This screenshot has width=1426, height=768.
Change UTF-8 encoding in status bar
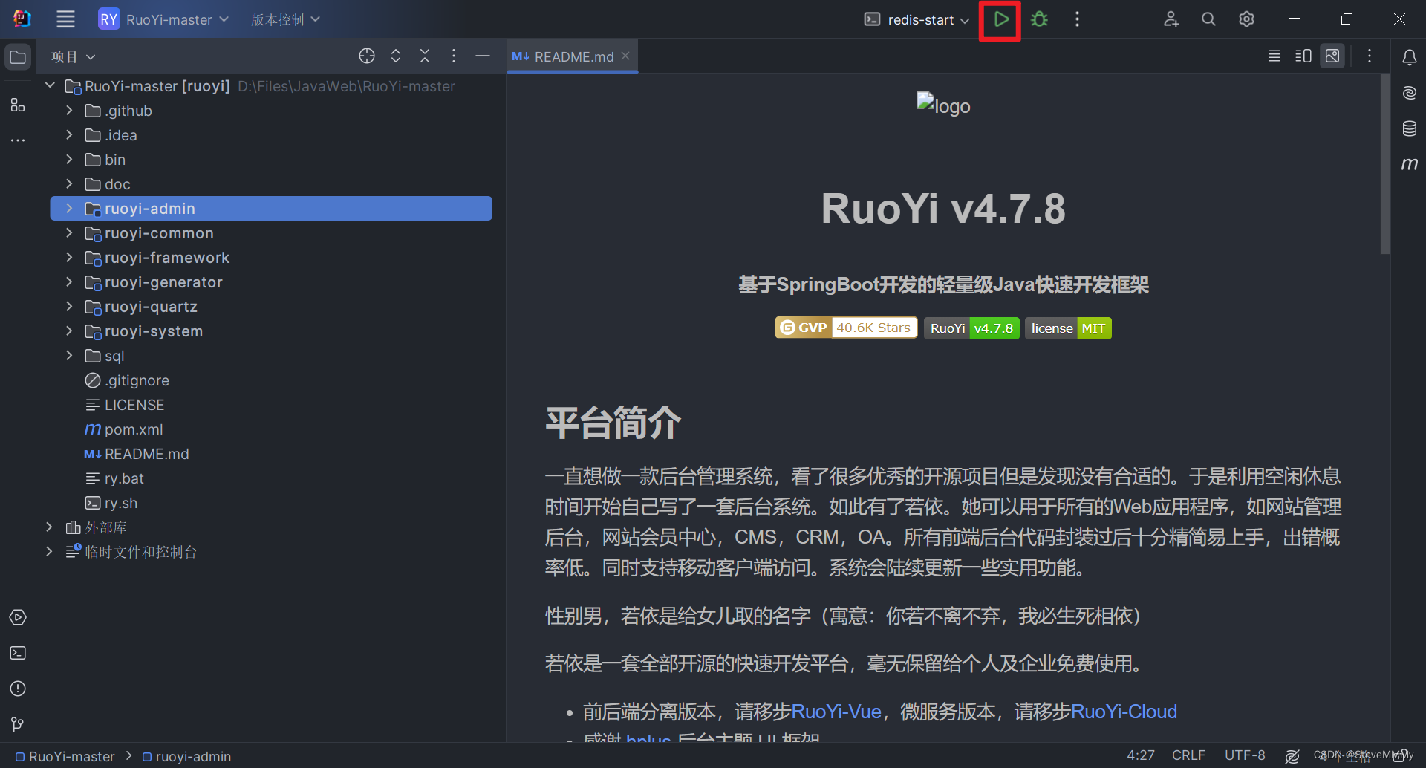coord(1245,755)
